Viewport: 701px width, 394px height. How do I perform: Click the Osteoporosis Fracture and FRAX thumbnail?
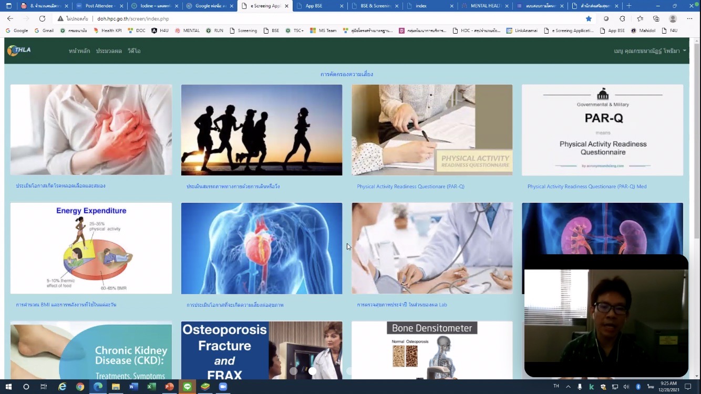coord(261,350)
